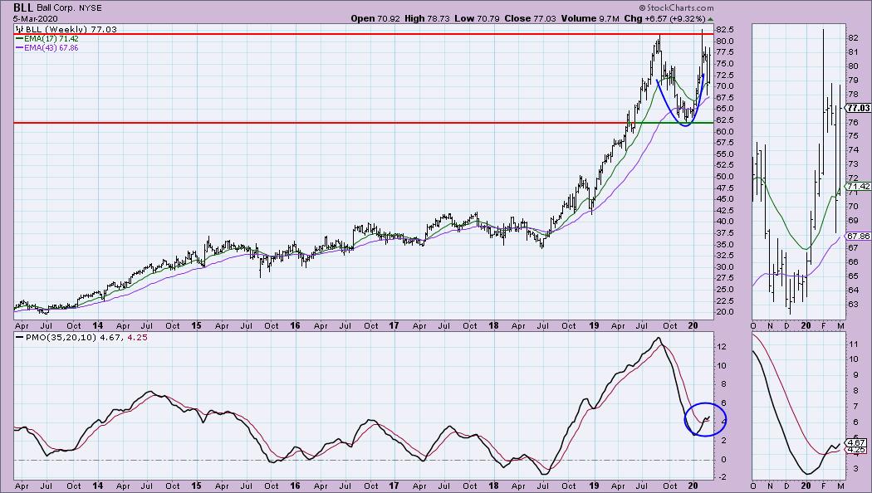Image resolution: width=872 pixels, height=493 pixels.
Task: Click the year 14 label under the price chart
Action: (97, 325)
